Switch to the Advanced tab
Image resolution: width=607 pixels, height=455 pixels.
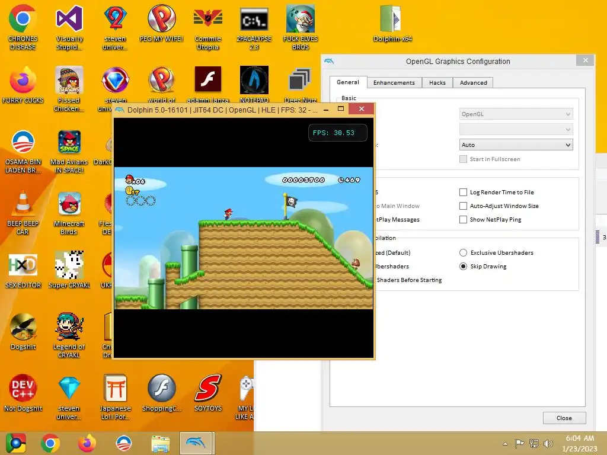[x=473, y=83]
